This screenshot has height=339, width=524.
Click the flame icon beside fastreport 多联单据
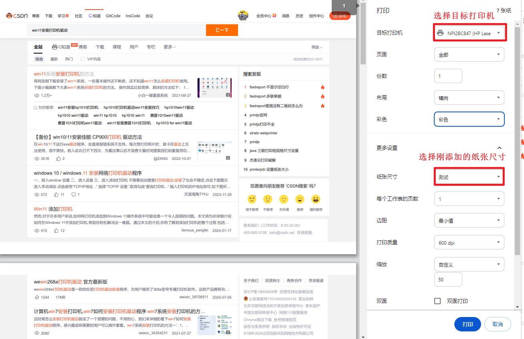[322, 96]
